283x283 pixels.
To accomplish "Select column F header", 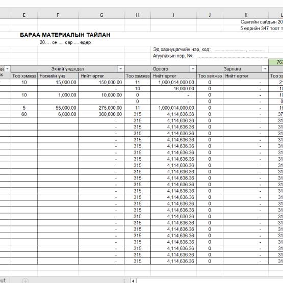I will pyautogui.click(x=58, y=15).
